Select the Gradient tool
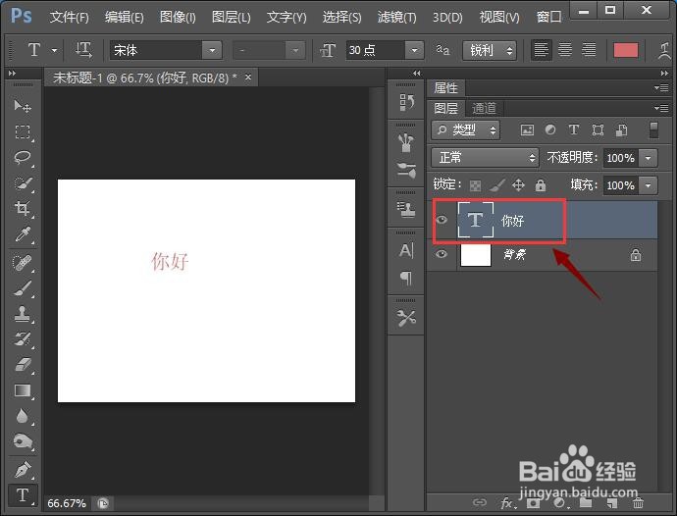Image resolution: width=677 pixels, height=516 pixels. [x=23, y=390]
